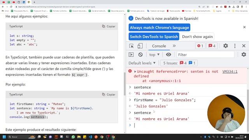Viewport: 249px width, 140px height.
Task: Open a new browser tab
Action: point(34,2)
